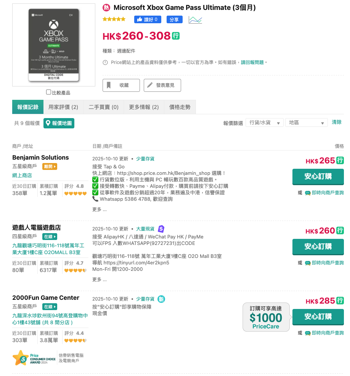This screenshot has width=350, height=376.
Task: Click the five-star rating bar
Action: tap(114, 19)
